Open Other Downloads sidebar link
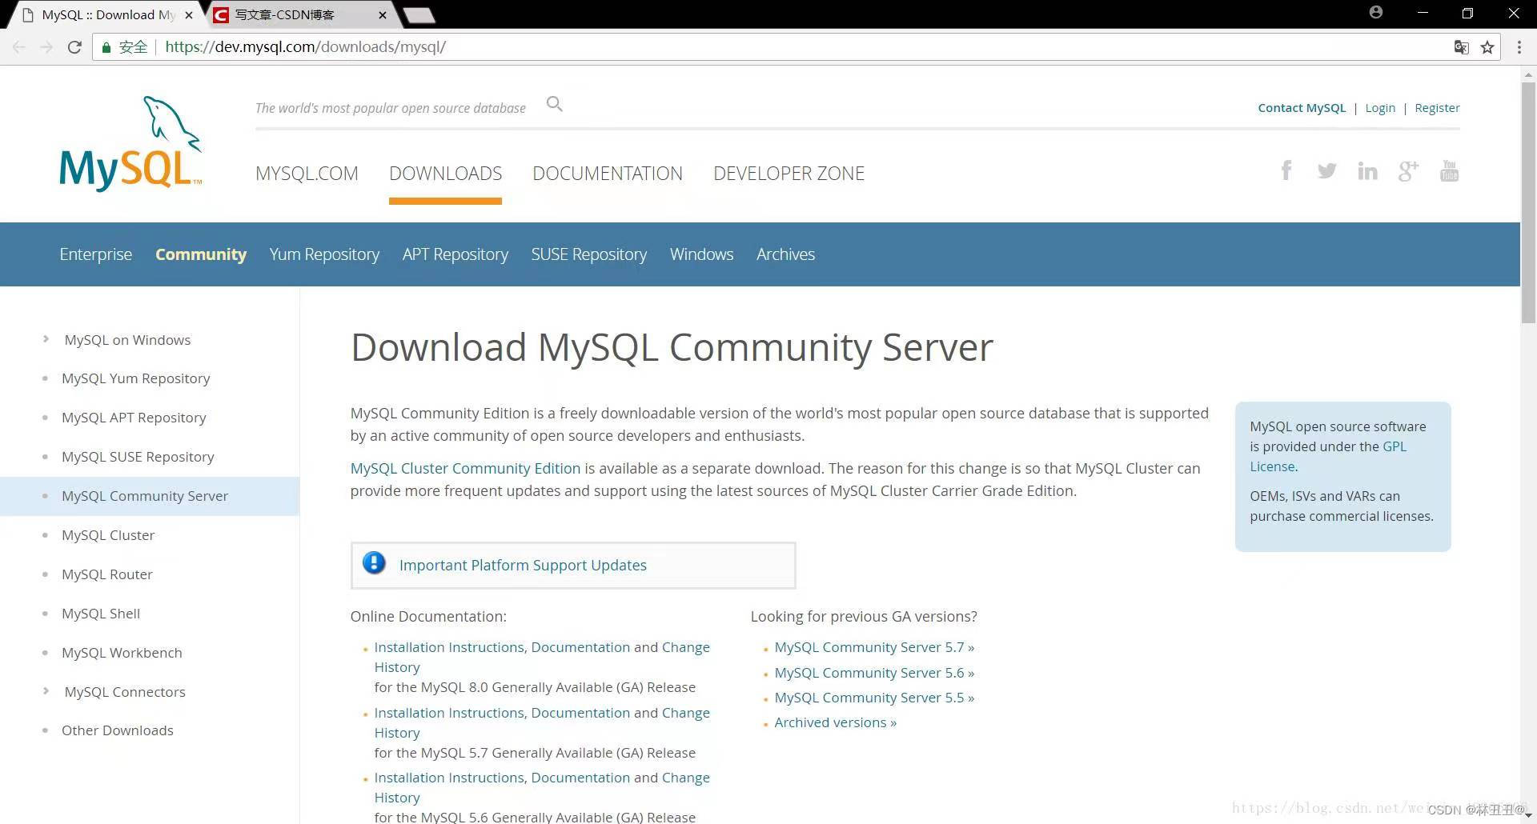Screen dimensions: 1537x824 (x=118, y=730)
